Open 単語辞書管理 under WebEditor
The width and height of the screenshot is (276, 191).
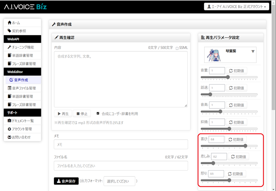(22, 96)
